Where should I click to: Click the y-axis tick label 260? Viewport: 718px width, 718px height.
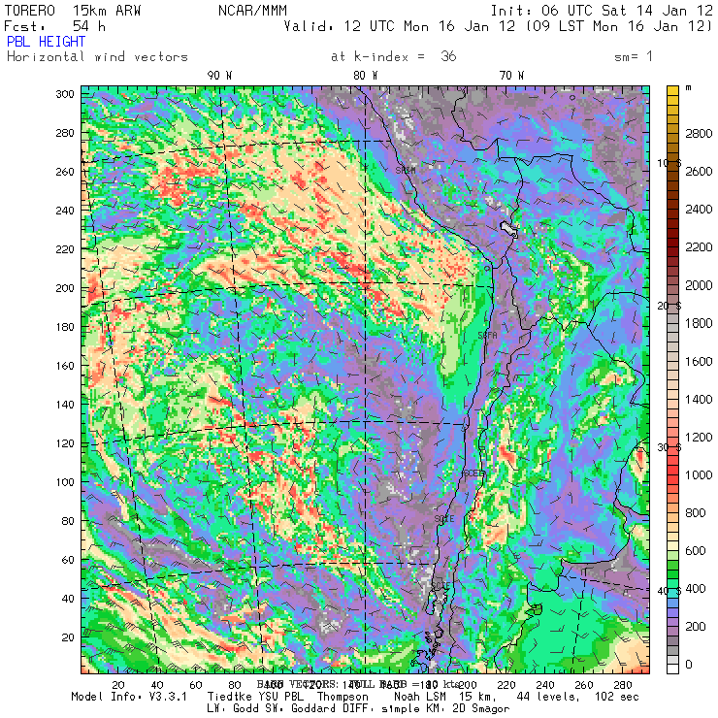pyautogui.click(x=65, y=172)
